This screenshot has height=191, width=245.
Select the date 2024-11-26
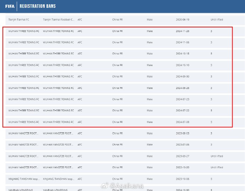tap(183, 31)
